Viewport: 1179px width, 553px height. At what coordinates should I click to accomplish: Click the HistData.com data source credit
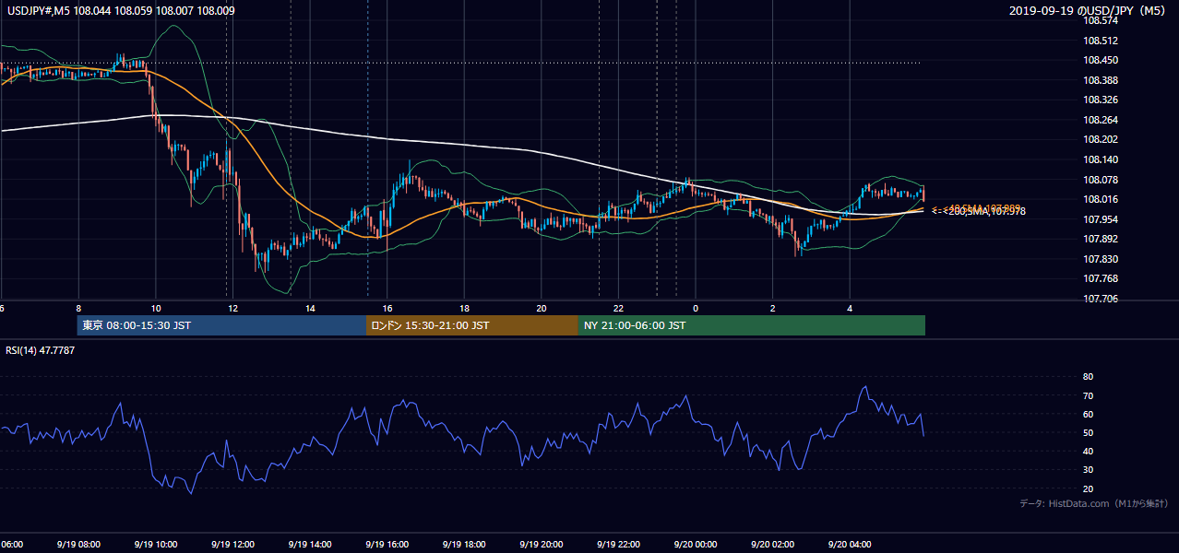click(1093, 503)
